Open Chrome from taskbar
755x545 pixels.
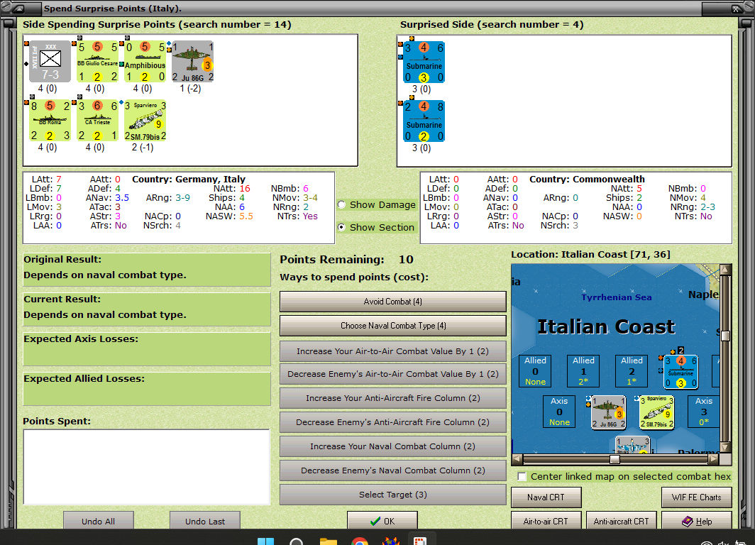(x=360, y=541)
